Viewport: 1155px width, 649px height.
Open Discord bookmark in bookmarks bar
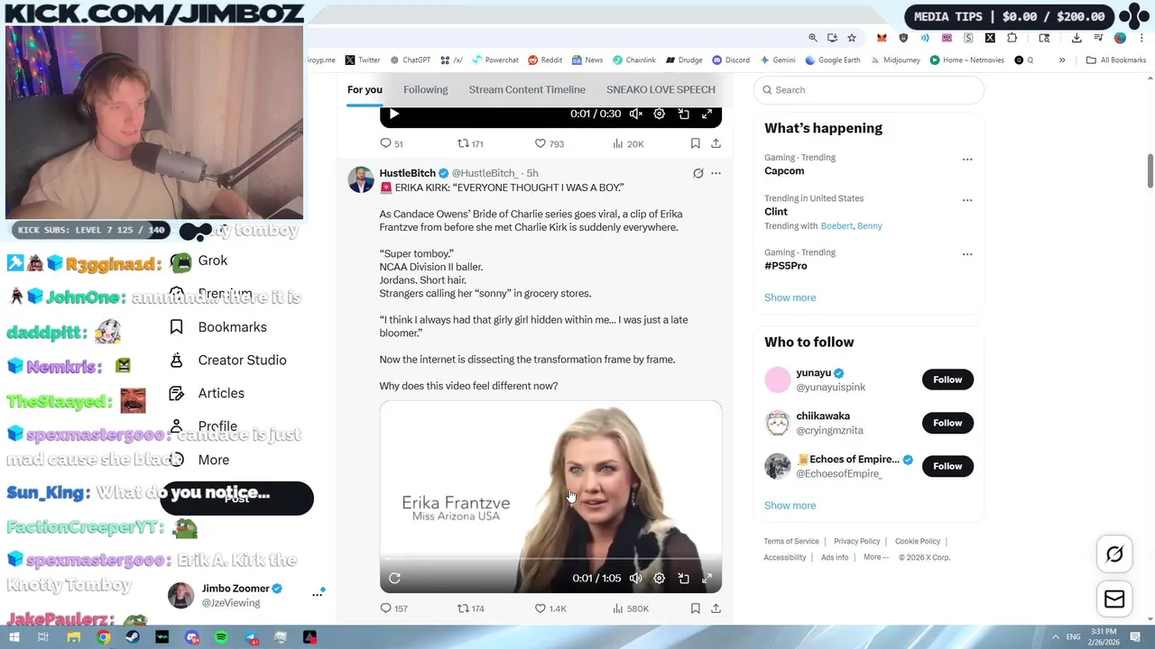tap(731, 60)
